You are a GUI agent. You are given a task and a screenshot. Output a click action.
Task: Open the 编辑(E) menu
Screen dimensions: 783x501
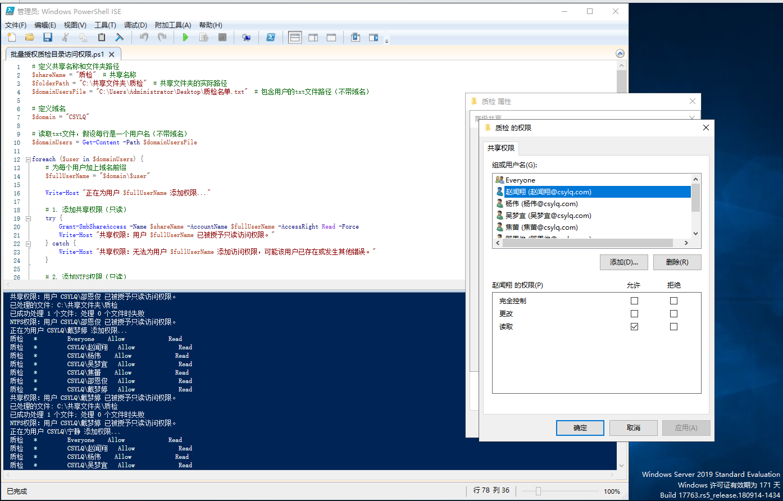45,25
